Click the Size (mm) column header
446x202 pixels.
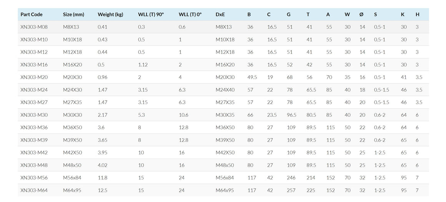(73, 15)
